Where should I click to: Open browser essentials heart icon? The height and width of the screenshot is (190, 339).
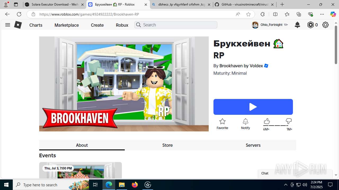[x=310, y=14]
